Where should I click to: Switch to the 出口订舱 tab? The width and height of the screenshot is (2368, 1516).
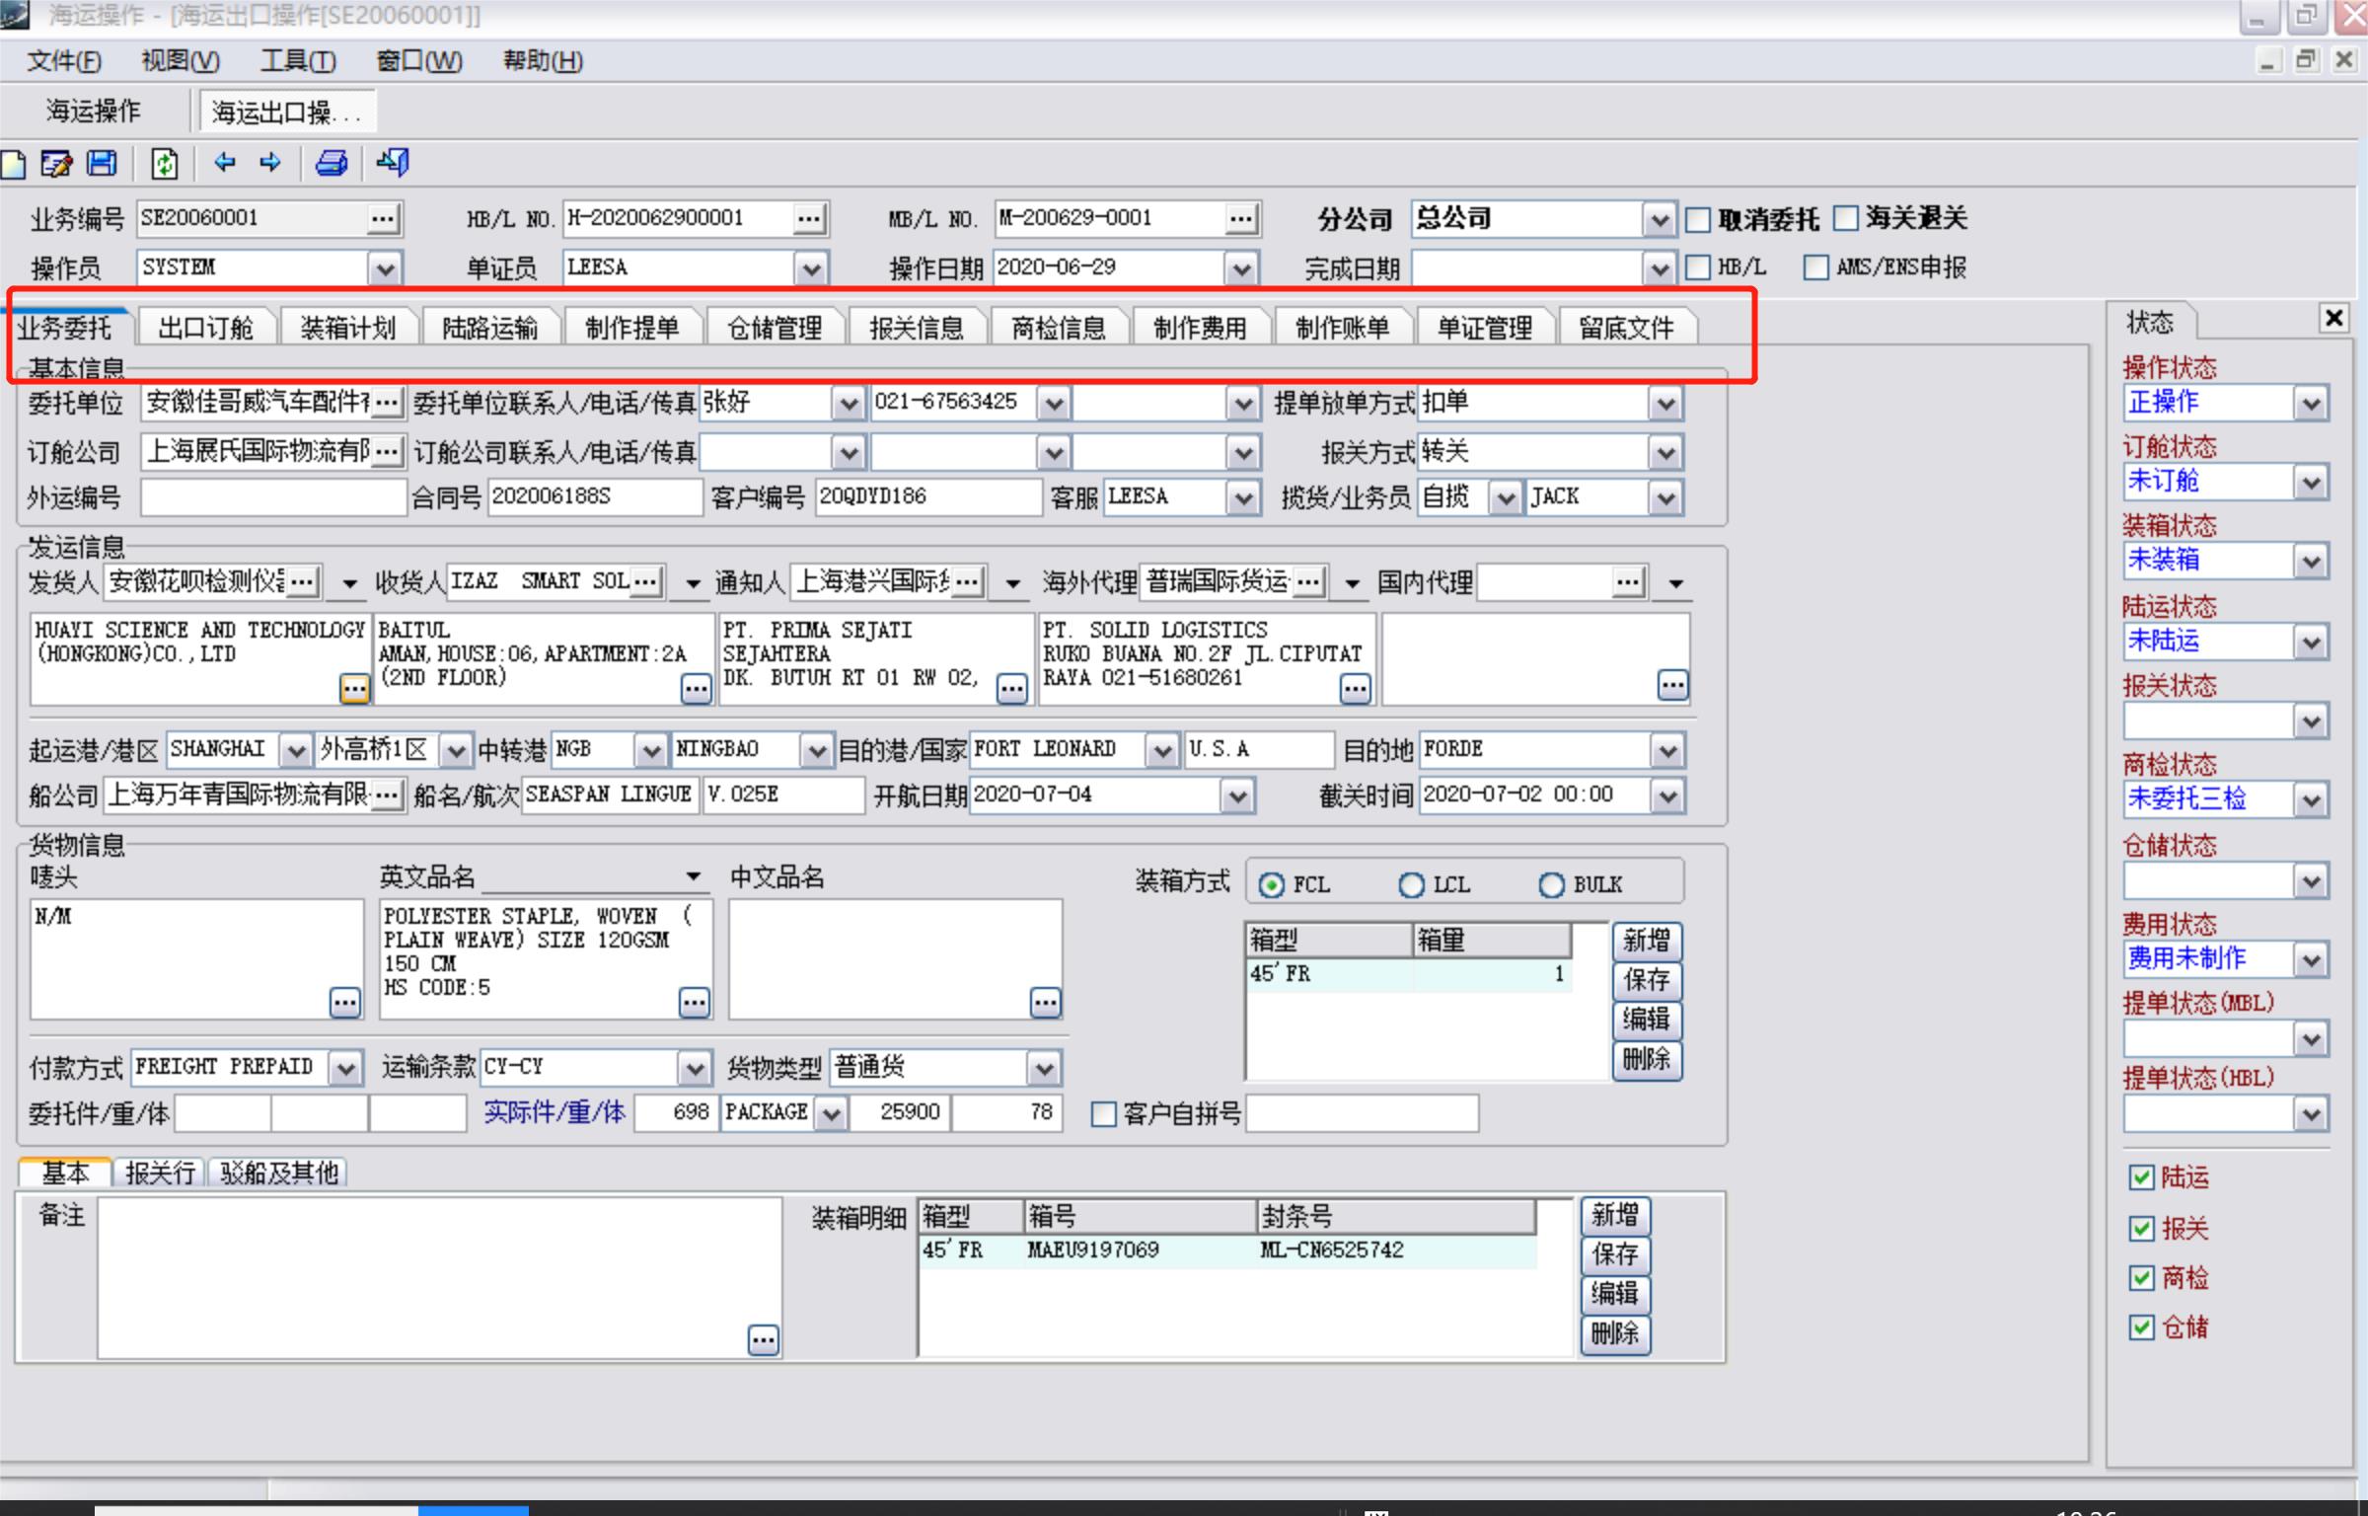pos(206,327)
